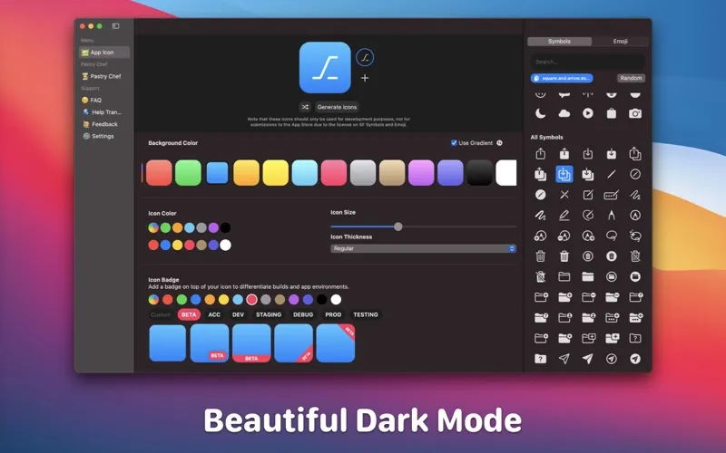
Task: Select the plain outlined folder symbol
Action: point(564,276)
